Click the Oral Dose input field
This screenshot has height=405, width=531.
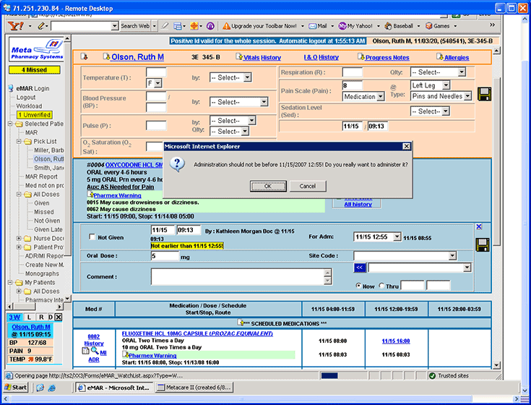click(164, 256)
